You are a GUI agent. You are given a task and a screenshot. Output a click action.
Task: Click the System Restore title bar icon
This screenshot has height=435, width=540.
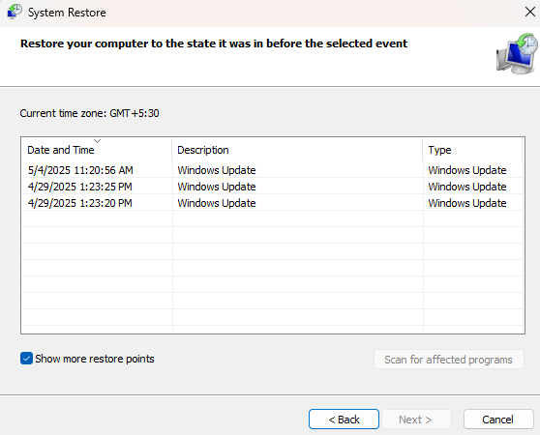click(15, 12)
